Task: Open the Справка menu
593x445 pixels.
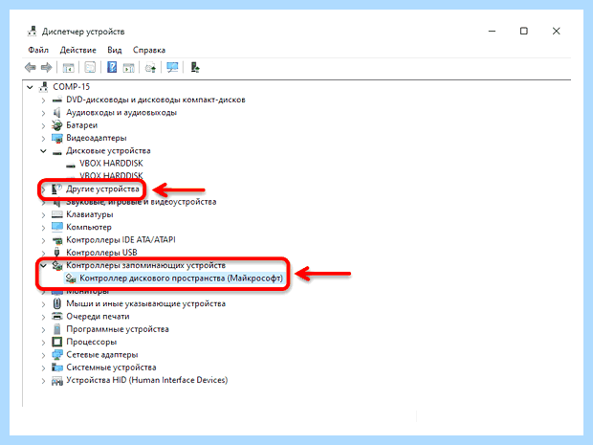Action: coord(149,50)
